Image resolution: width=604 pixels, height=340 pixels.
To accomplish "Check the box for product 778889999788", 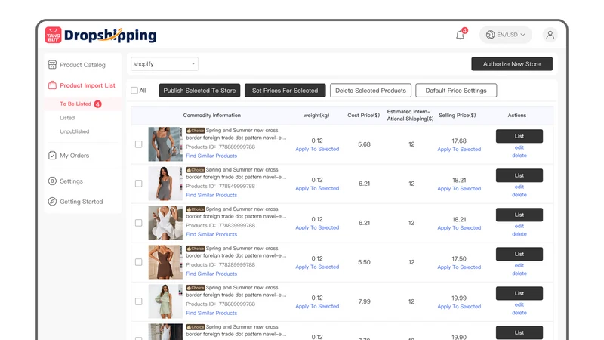I will pos(139,144).
